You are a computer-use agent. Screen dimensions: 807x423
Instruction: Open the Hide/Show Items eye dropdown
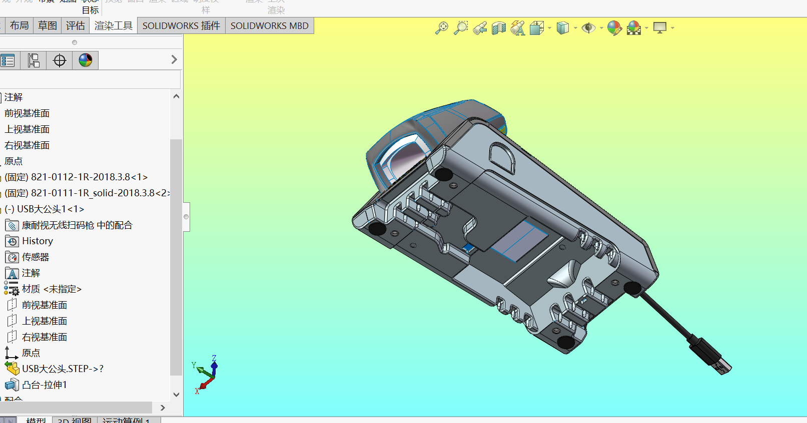tap(601, 28)
